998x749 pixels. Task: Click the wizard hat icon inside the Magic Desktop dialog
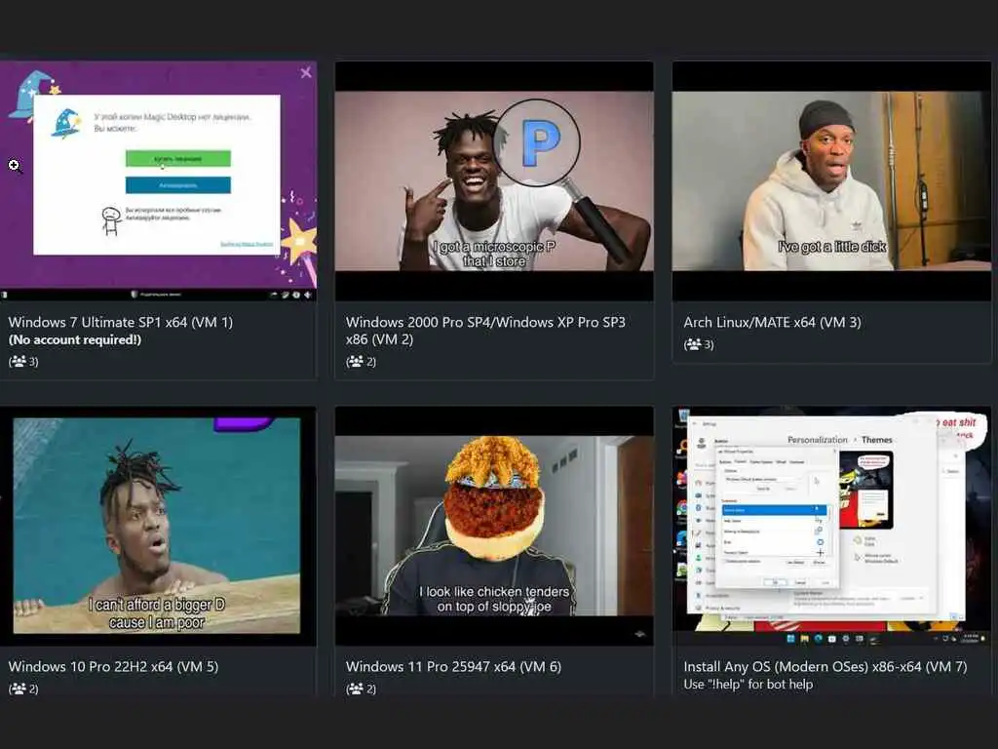66,124
